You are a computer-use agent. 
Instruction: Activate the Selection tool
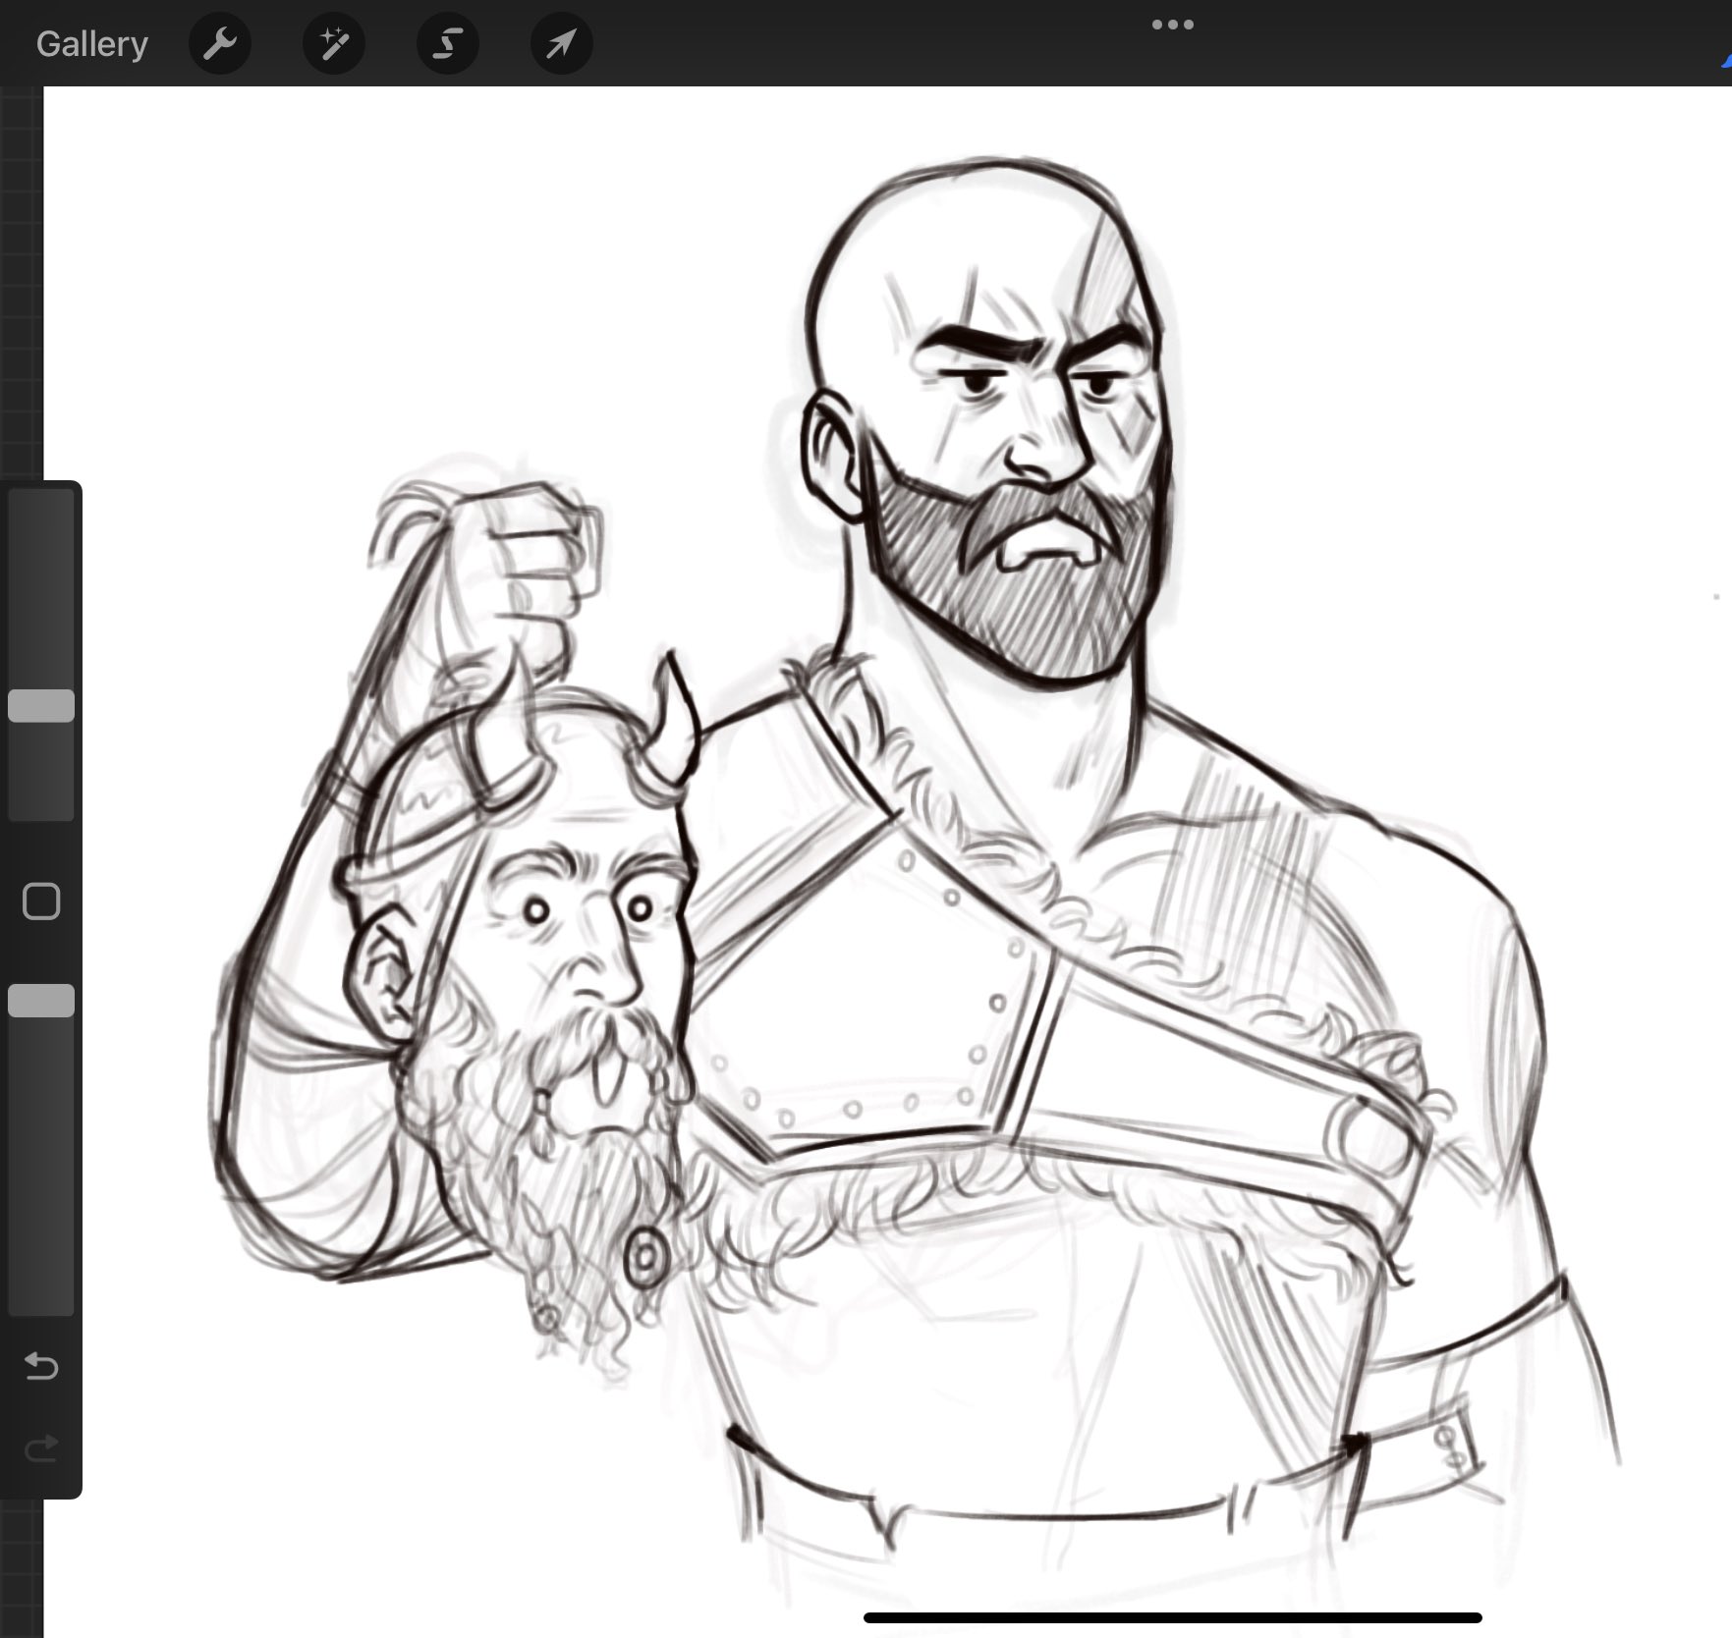[448, 43]
